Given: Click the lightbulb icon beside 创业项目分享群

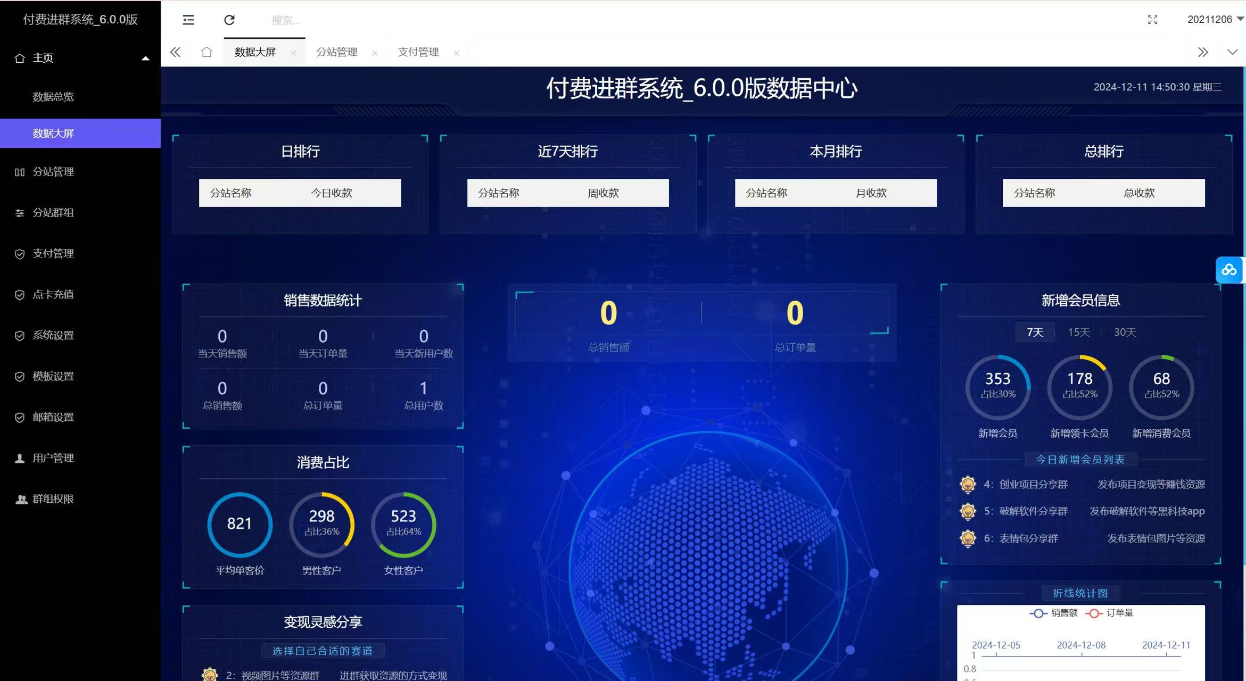Looking at the screenshot, I should [x=968, y=485].
